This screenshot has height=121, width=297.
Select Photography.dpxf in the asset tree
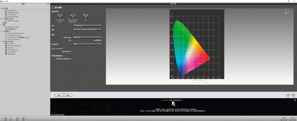(13, 13)
